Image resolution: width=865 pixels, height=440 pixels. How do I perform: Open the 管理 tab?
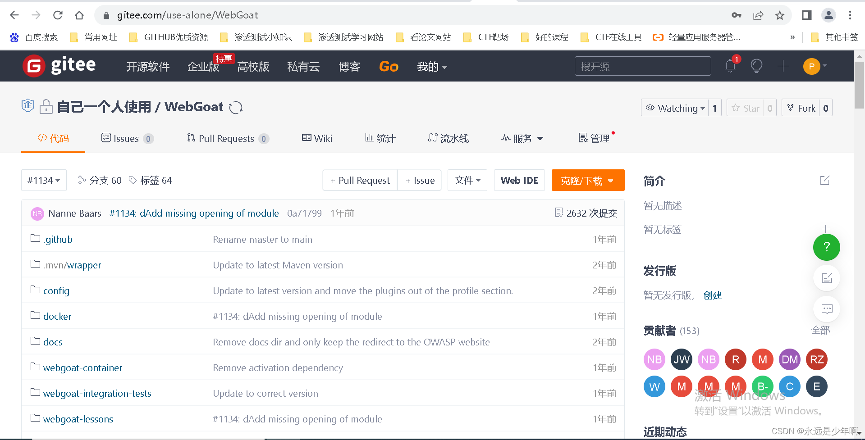pyautogui.click(x=594, y=138)
